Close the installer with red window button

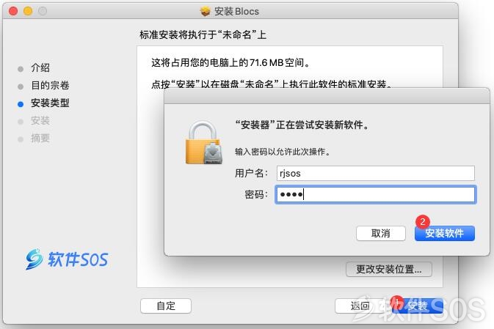[13, 11]
